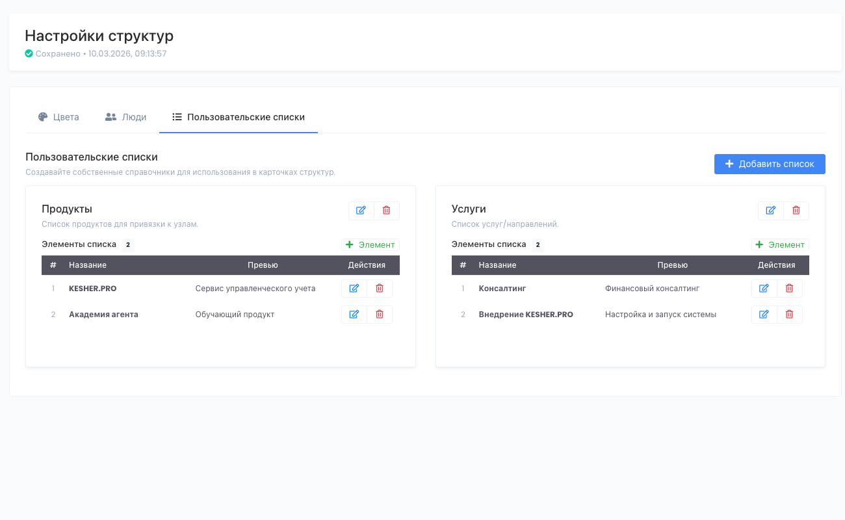Viewport: 845px width, 520px height.
Task: Open the Цвета tab
Action: point(58,117)
